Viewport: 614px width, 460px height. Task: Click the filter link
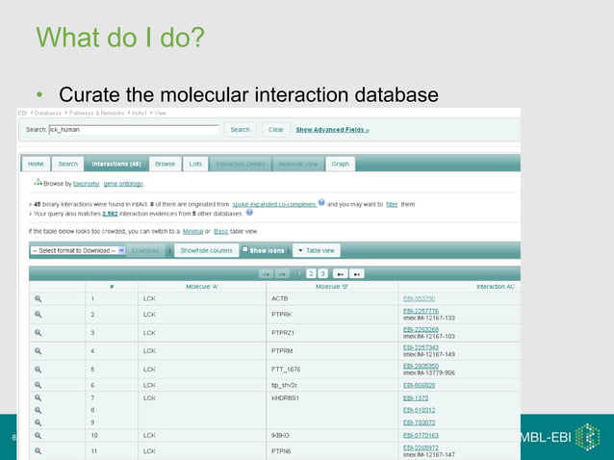click(x=392, y=204)
